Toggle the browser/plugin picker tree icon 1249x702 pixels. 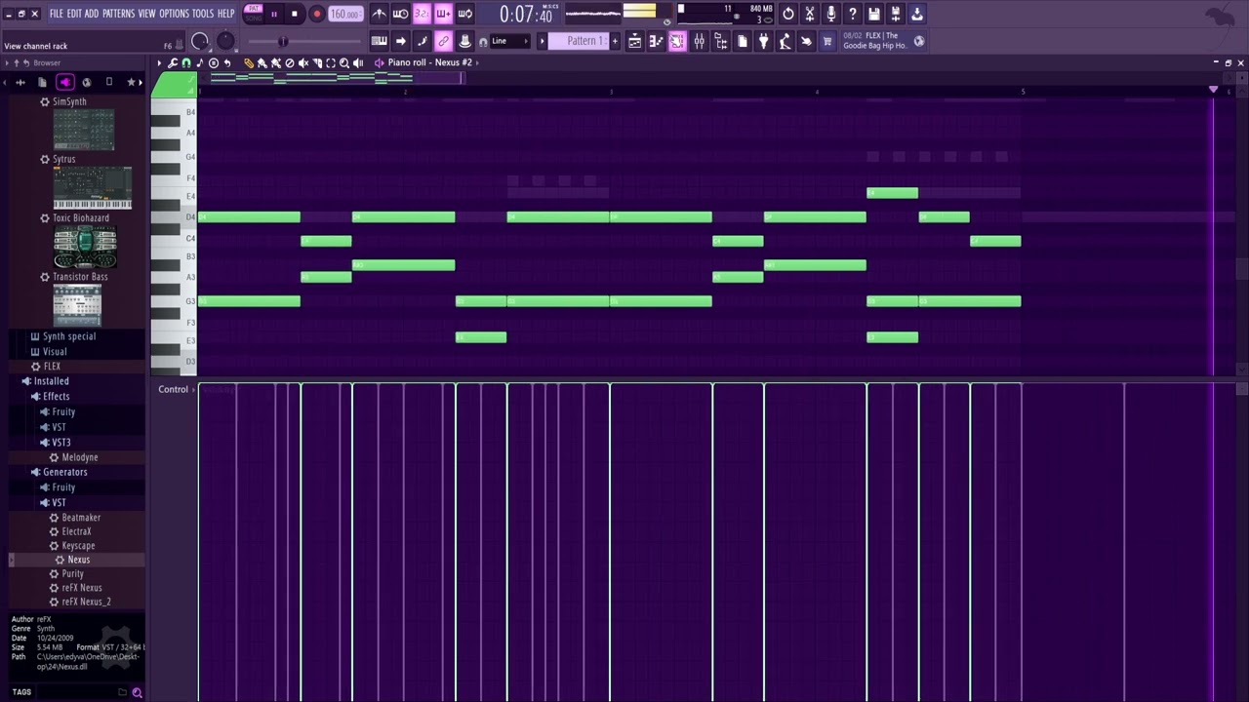pos(720,41)
